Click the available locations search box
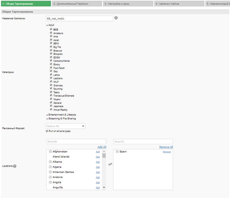The width and height of the screenshot is (230, 198). pos(76,142)
